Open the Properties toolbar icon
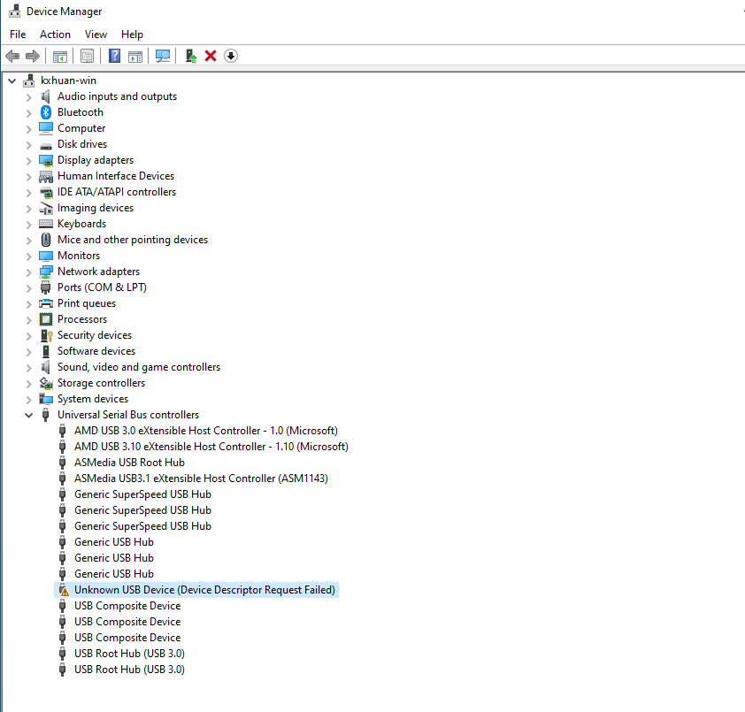Screen dimensions: 745x712 click(88, 56)
